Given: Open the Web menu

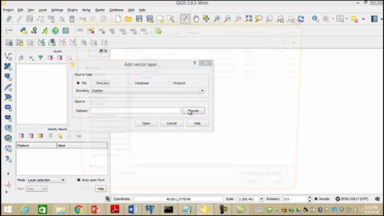Looking at the screenshot, I should [131, 10].
